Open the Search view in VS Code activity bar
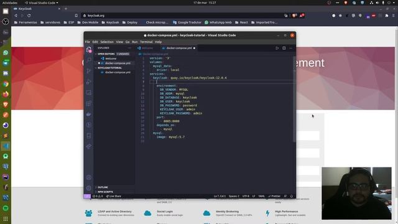Screen dimensions: 398x224 [x=88, y=60]
